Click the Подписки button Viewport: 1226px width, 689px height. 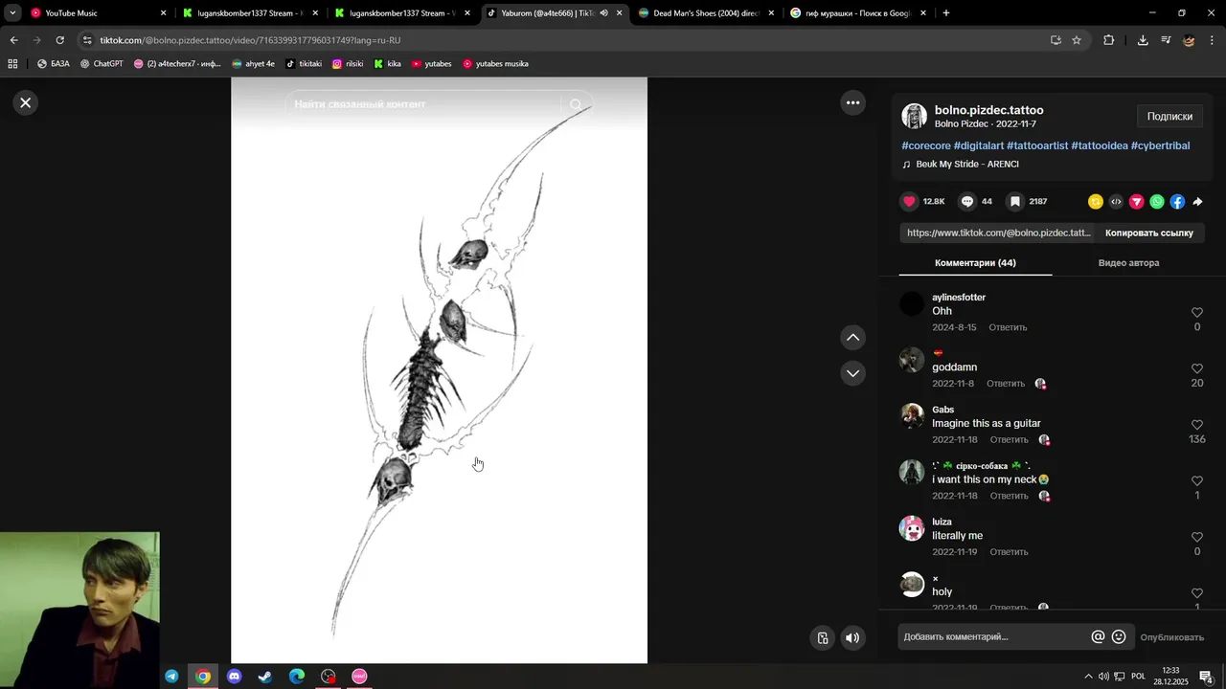click(x=1169, y=116)
